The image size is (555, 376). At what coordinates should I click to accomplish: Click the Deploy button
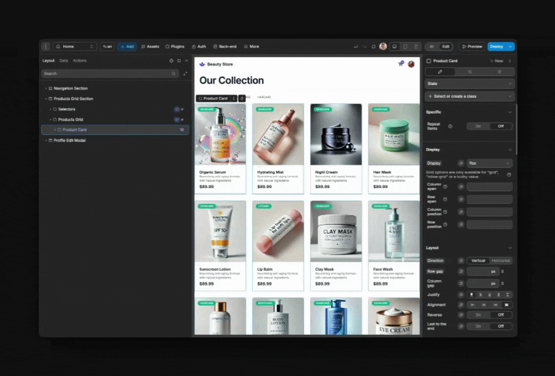click(x=498, y=46)
